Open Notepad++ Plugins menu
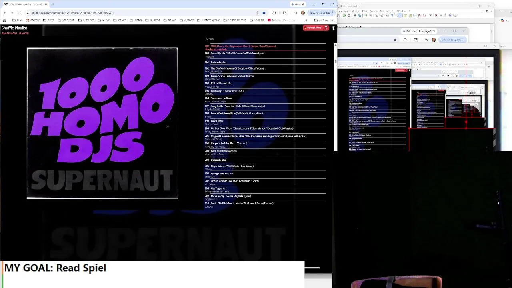This screenshot has height=288, width=512. coord(390,11)
